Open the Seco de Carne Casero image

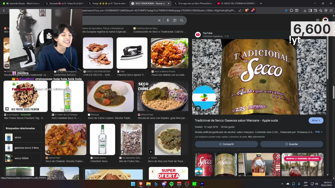pos(110,96)
